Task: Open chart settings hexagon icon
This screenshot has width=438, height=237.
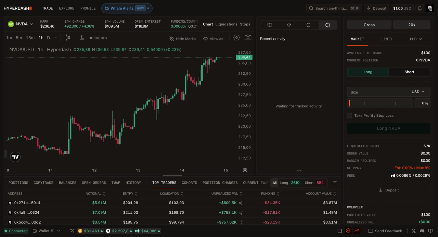Action: click(236, 38)
